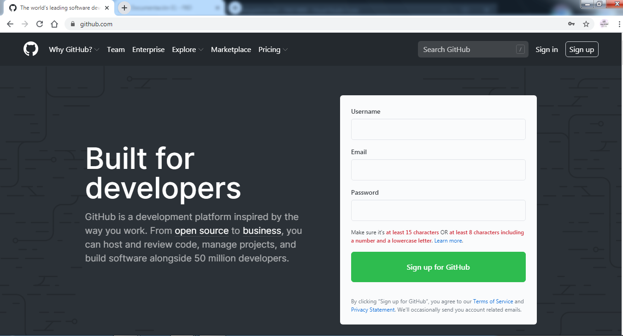Open a new tab with the plus button
Image resolution: width=623 pixels, height=336 pixels.
point(124,8)
